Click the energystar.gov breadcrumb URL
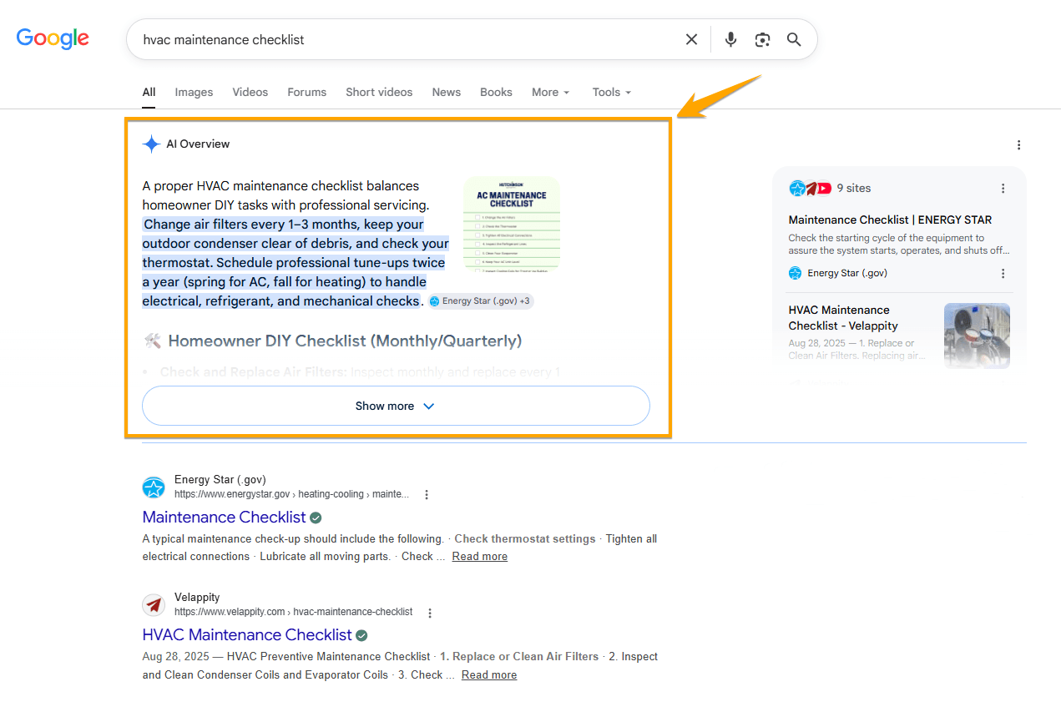This screenshot has width=1061, height=702. 291,495
